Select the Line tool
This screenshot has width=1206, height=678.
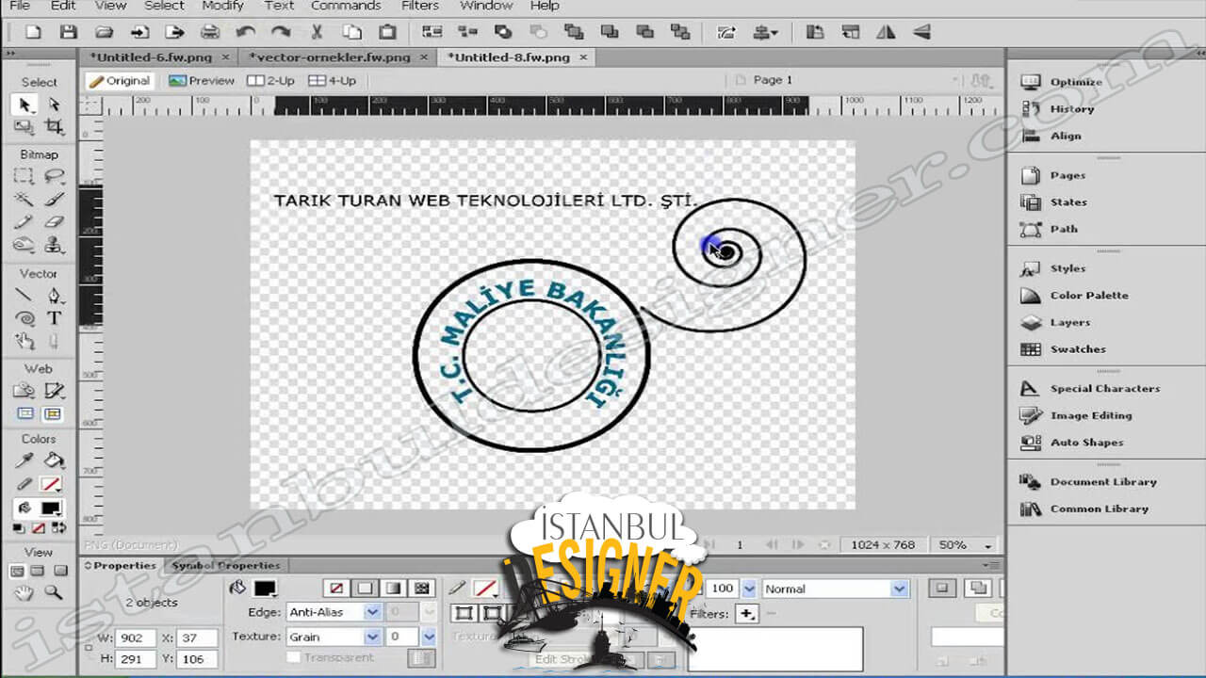[24, 296]
